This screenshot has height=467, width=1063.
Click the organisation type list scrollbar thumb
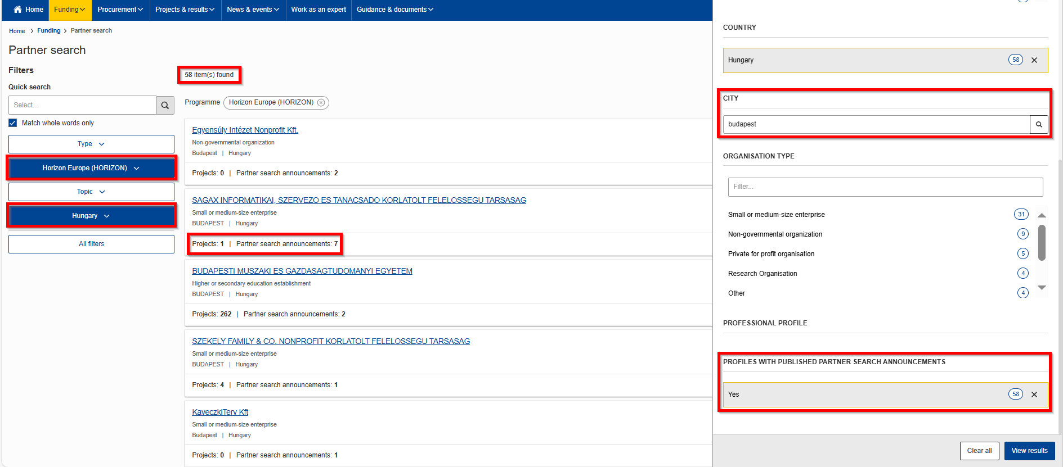click(1042, 243)
